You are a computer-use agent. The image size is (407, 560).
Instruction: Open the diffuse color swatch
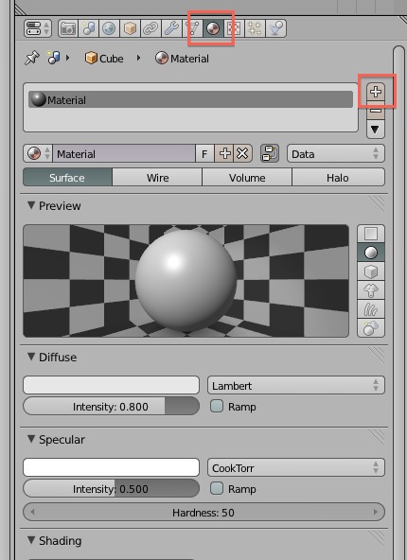click(111, 385)
